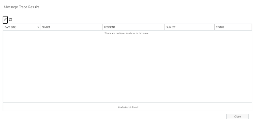Screen dimensions: 254x123
Task: Click the 'There are no items' message
Action: click(x=127, y=34)
